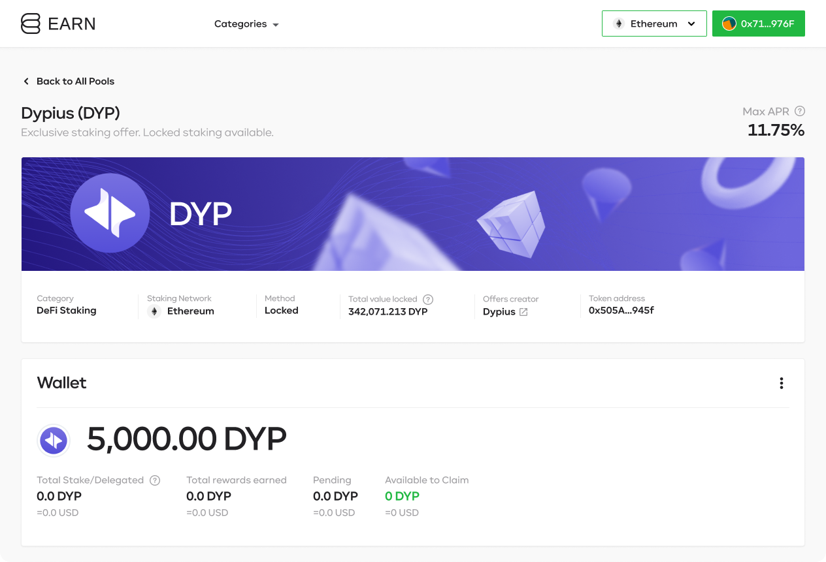Click the Total value locked info icon
The width and height of the screenshot is (826, 562).
(x=428, y=299)
